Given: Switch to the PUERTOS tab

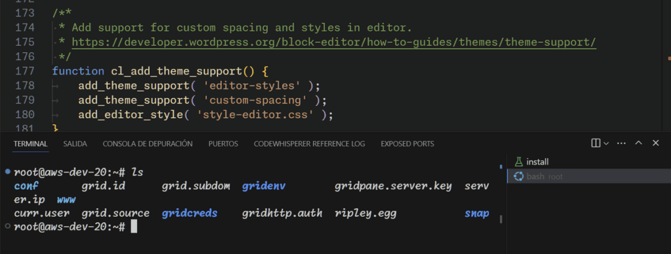Looking at the screenshot, I should click(x=223, y=144).
